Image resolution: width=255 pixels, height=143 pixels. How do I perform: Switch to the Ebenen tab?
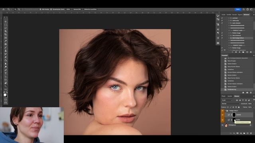(x=237, y=96)
